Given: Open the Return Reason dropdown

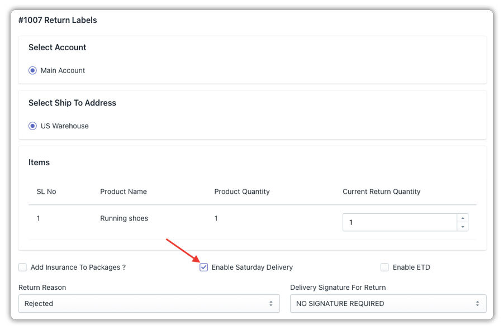Looking at the screenshot, I should coord(149,303).
